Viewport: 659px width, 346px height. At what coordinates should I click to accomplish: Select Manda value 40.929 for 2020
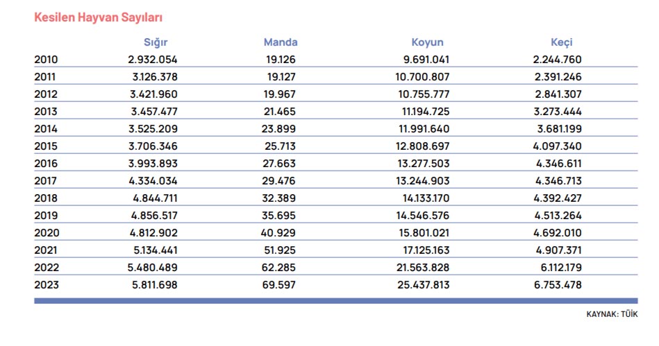click(x=278, y=232)
